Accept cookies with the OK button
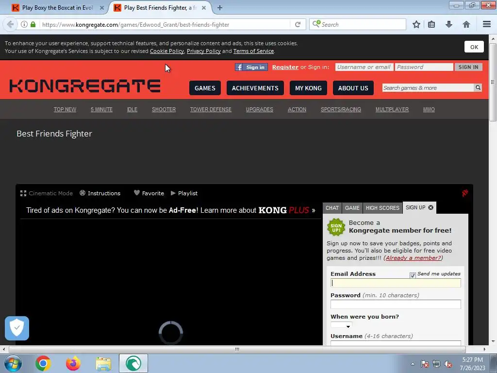Screen dimensions: 497x373 coord(474,47)
